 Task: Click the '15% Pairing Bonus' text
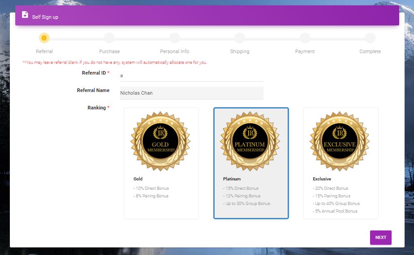pyautogui.click(x=332, y=196)
